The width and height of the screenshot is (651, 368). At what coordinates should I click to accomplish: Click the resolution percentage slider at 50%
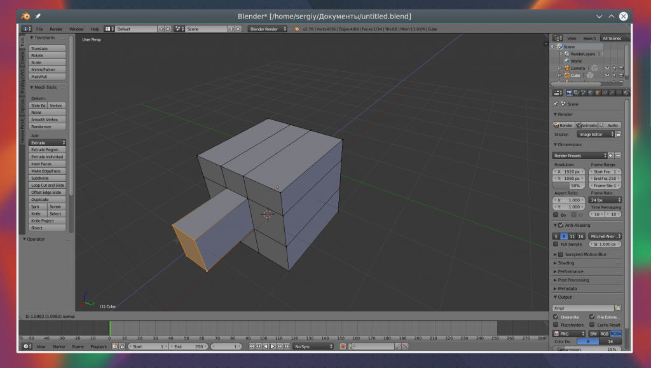pyautogui.click(x=570, y=186)
